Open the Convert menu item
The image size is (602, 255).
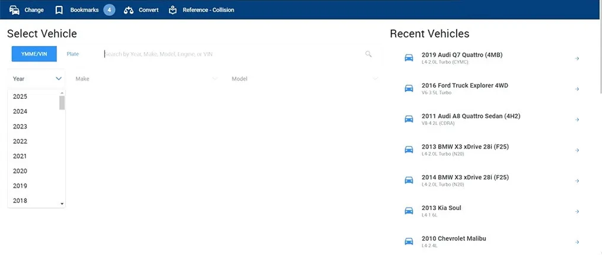(x=141, y=10)
